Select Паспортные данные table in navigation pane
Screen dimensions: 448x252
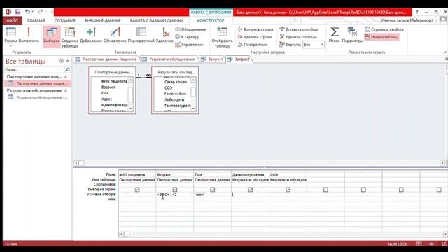point(38,83)
